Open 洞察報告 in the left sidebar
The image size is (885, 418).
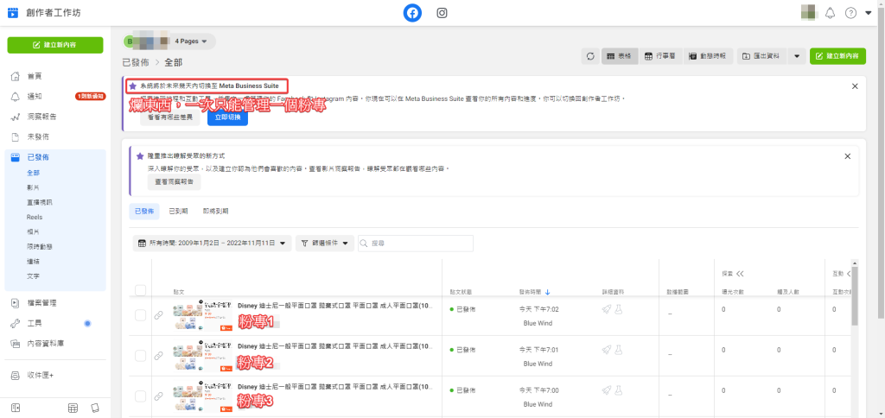click(x=40, y=117)
